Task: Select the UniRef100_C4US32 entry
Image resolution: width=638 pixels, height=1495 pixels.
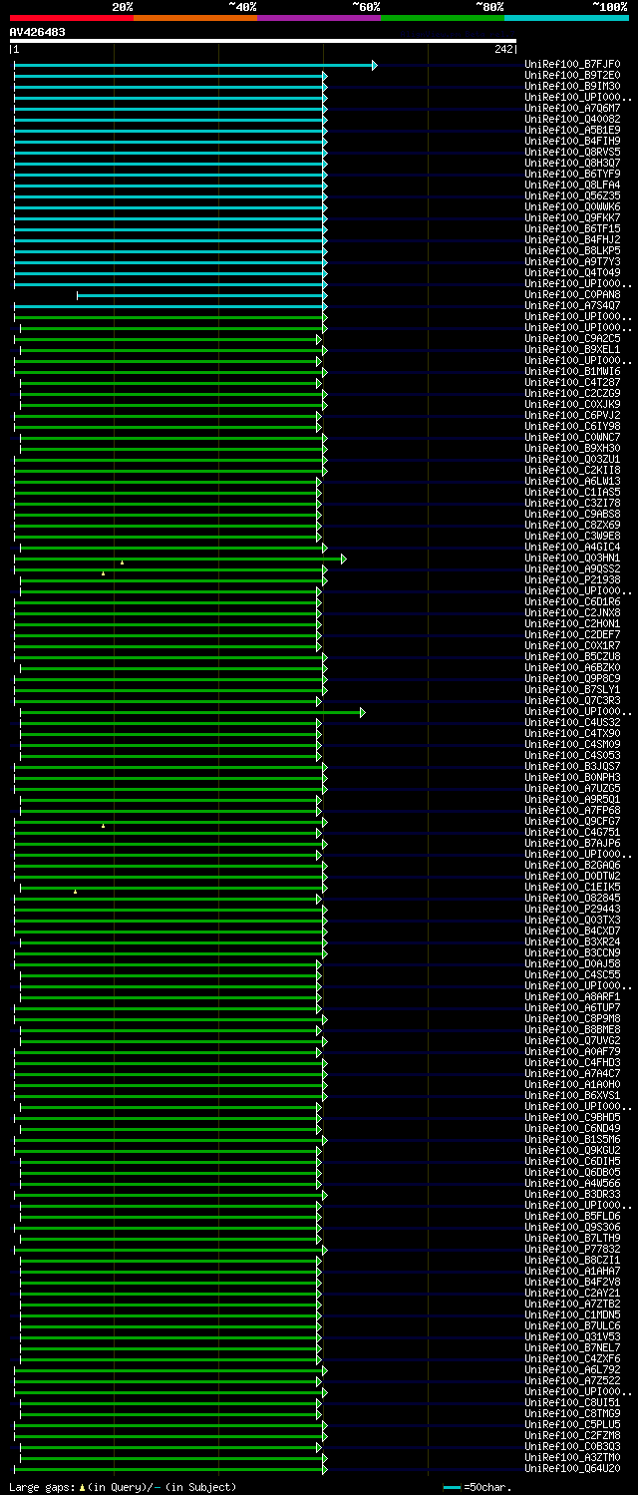Action: [x=572, y=723]
